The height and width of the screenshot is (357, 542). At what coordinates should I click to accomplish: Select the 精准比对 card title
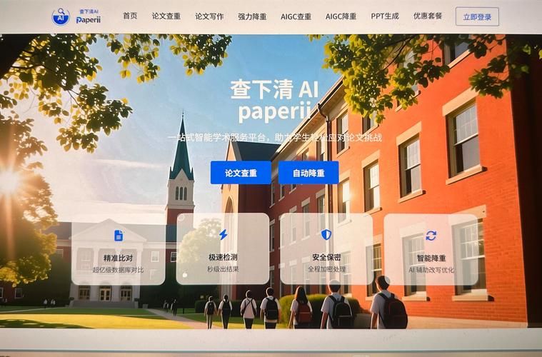tap(119, 258)
